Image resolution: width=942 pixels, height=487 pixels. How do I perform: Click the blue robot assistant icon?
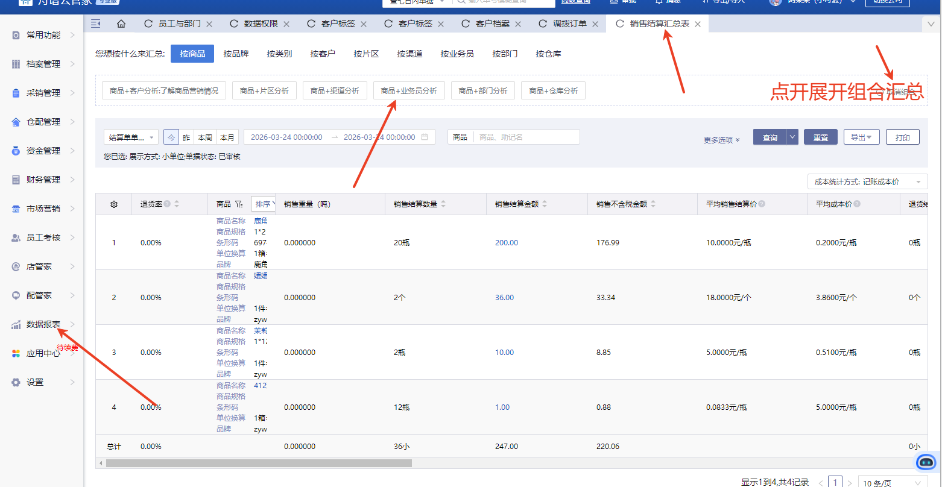tap(926, 462)
